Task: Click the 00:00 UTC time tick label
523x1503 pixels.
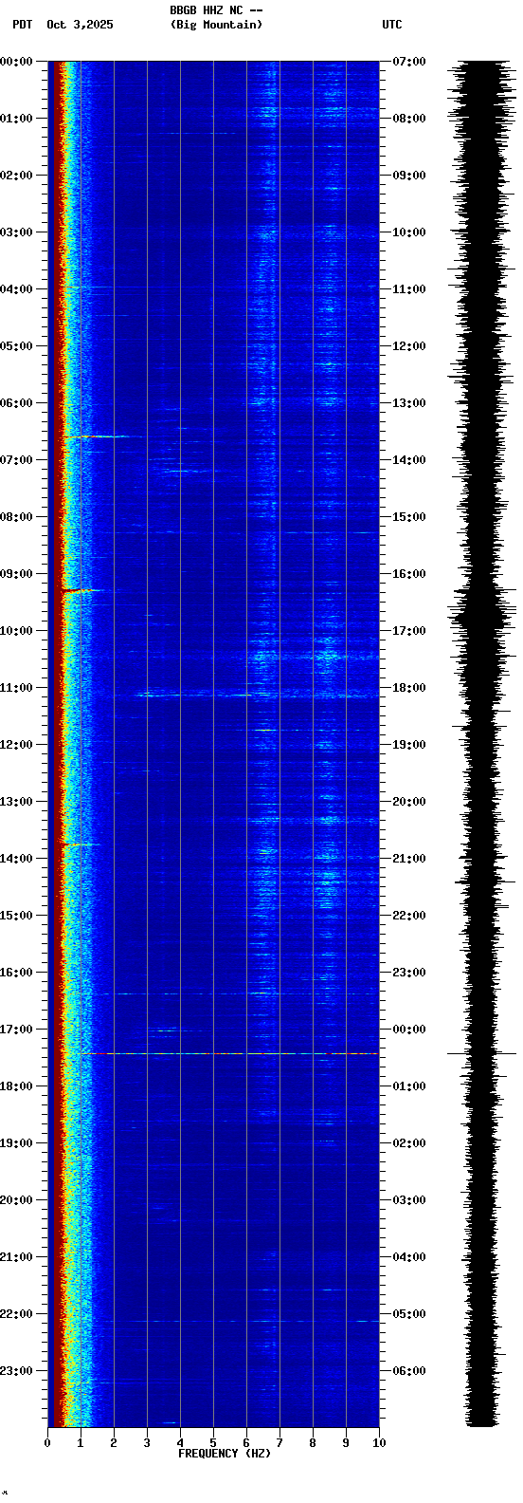Action: click(408, 1030)
